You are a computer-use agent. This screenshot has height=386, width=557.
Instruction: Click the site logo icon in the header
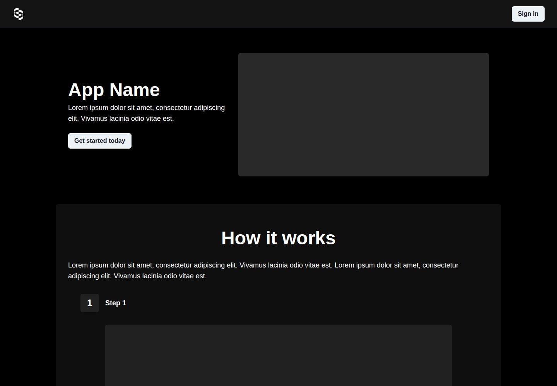pos(19,14)
